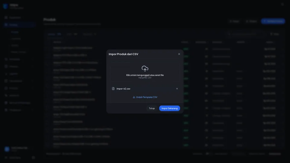Click the 'Klik untuk mengunggah atau seret file' text
This screenshot has width=290, height=163.
pos(145,75)
